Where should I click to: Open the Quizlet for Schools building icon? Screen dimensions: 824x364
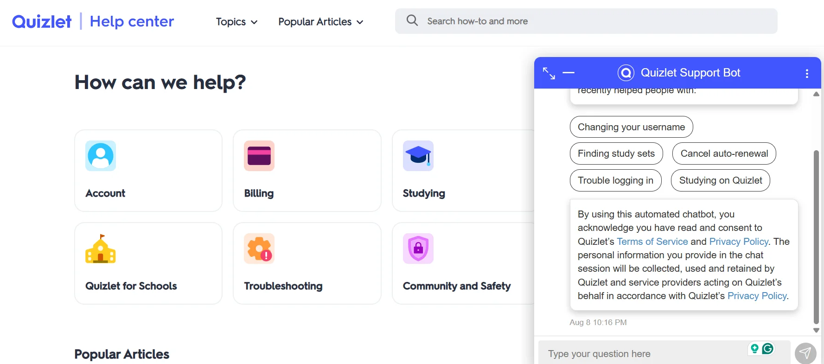101,249
